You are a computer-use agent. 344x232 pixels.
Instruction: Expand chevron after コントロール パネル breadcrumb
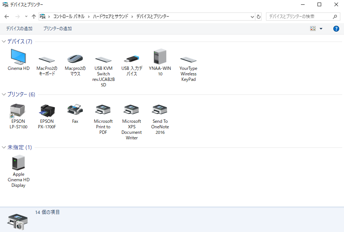tap(89, 17)
